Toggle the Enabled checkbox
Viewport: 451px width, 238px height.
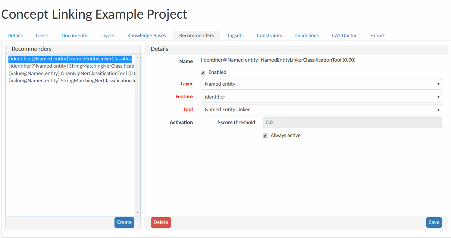click(x=203, y=73)
